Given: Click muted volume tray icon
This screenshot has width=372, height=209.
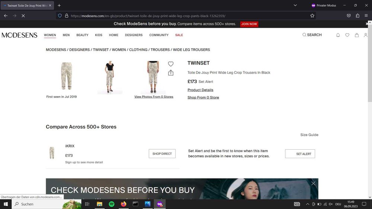Looking at the screenshot, I should pos(331,204).
